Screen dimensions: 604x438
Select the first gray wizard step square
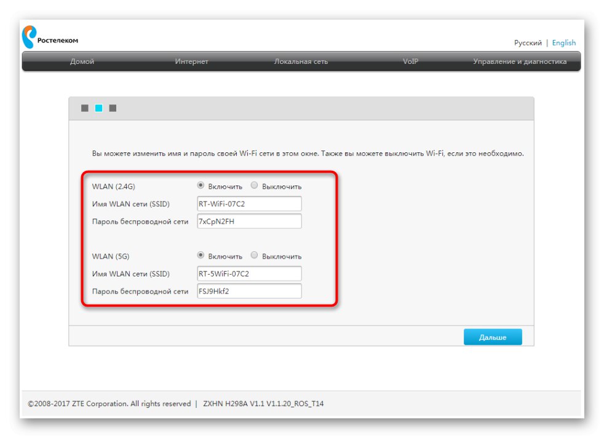pos(85,108)
